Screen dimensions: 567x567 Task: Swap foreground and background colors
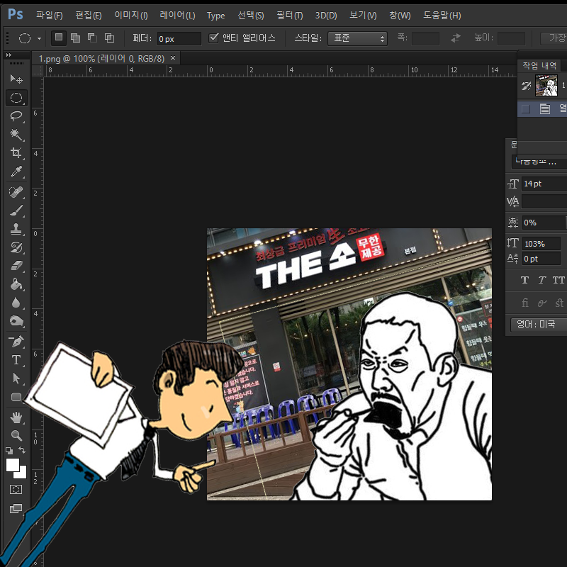(22, 450)
